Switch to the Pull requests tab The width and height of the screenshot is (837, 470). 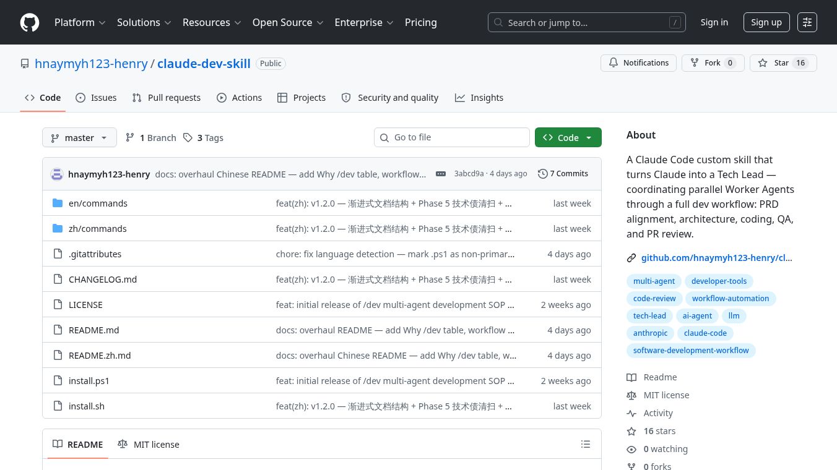coord(167,98)
